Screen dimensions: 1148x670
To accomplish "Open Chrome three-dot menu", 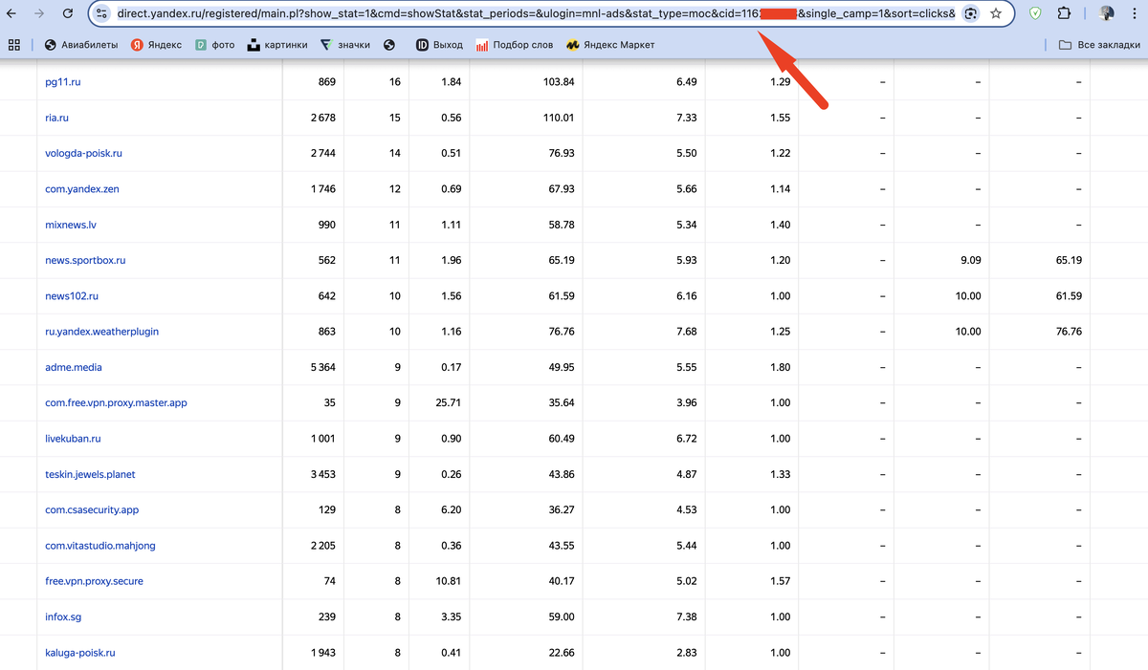I will point(1136,14).
